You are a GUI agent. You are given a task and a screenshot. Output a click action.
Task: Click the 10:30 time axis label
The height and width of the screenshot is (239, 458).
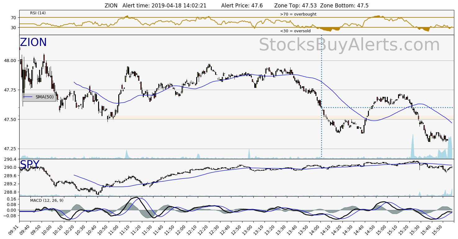pyautogui.click(x=80, y=230)
